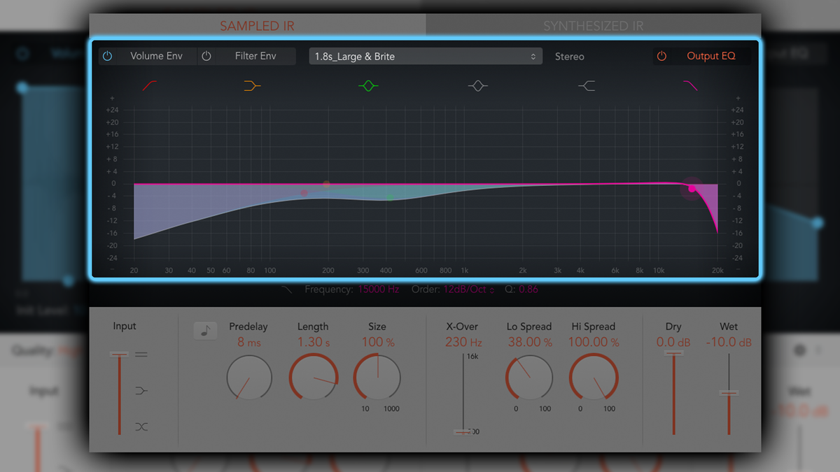Open the Stereo configuration menu
Viewport: 840px width, 472px height.
[569, 56]
